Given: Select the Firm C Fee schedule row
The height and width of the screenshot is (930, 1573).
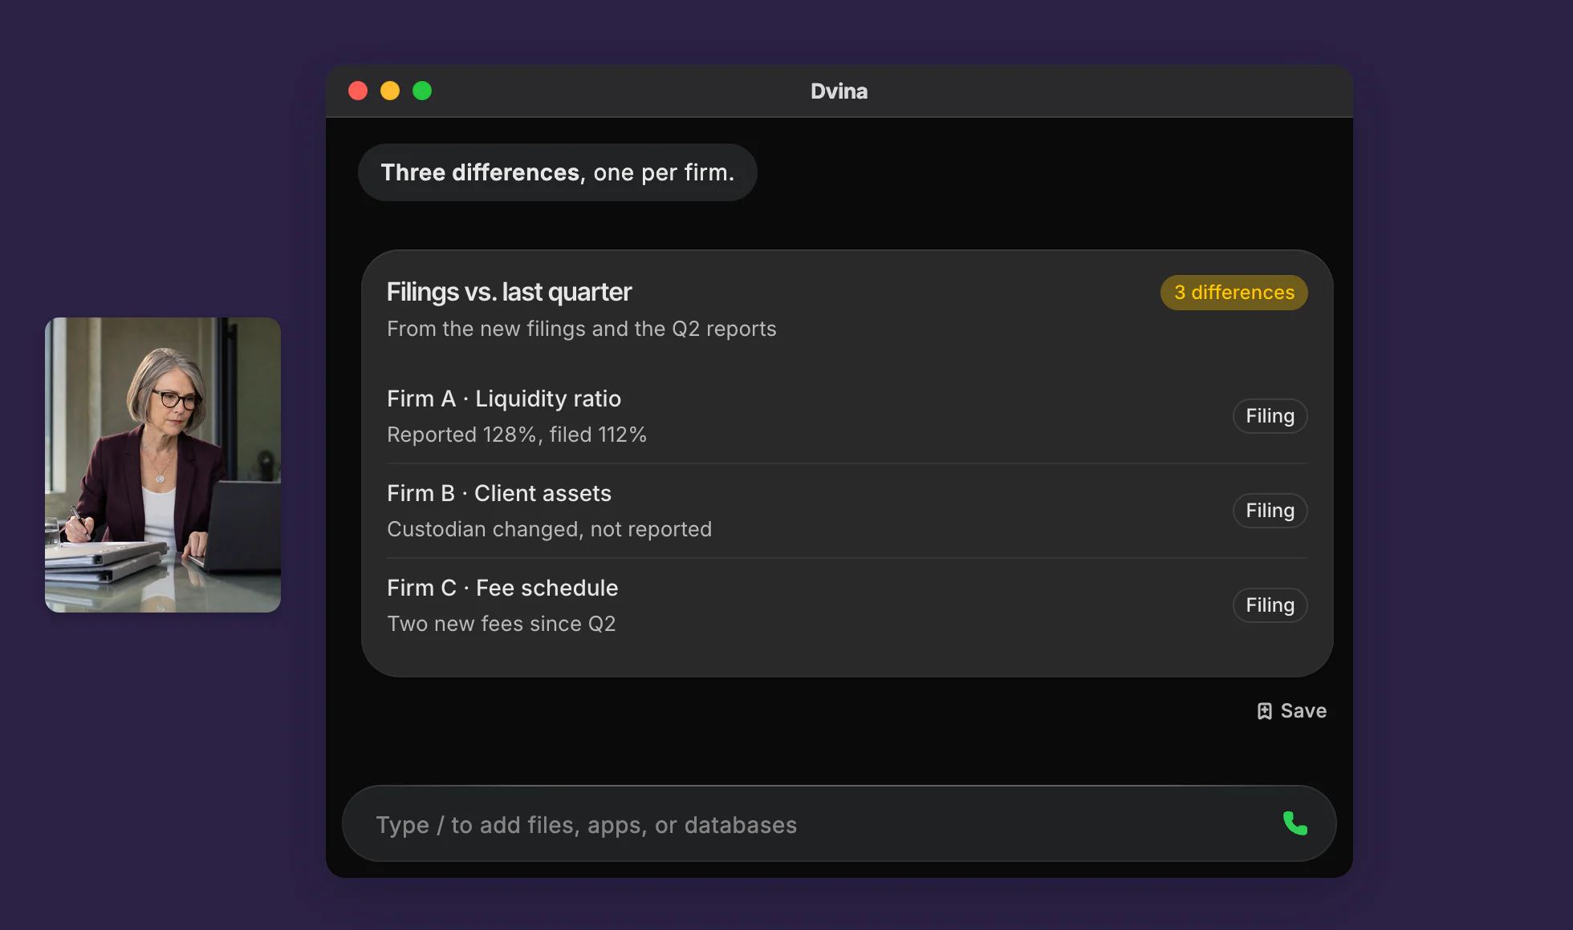Looking at the screenshot, I should pos(847,605).
